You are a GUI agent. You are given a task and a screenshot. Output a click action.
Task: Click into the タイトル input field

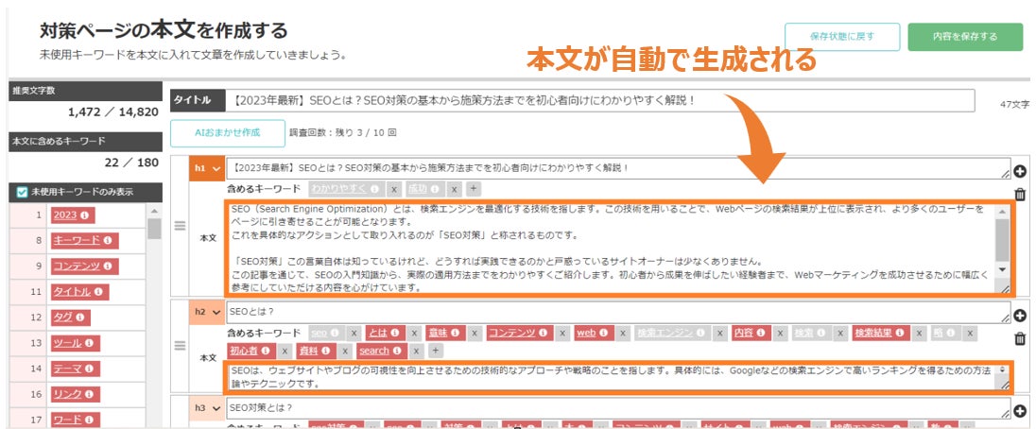pos(600,101)
